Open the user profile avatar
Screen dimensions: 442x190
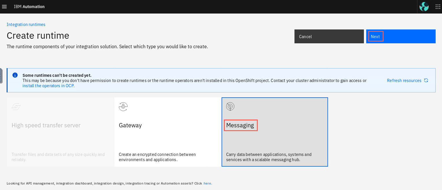click(424, 7)
